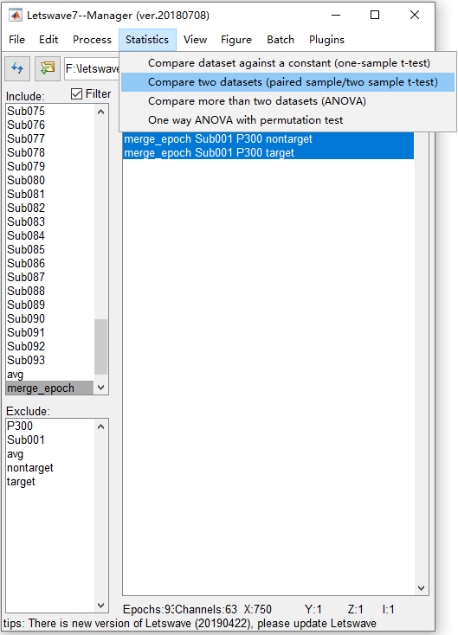The image size is (458, 635).
Task: Open the Process menu
Action: pos(92,40)
